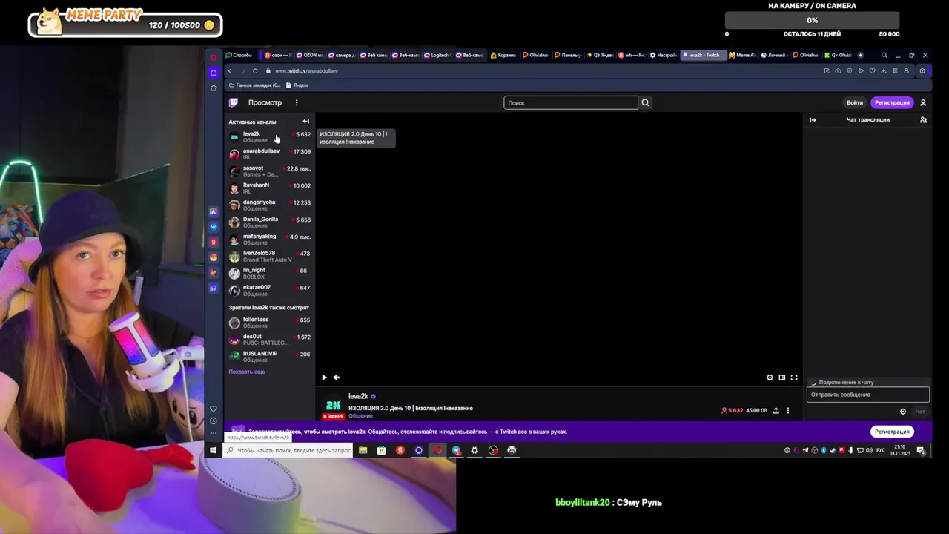The image size is (949, 534).
Task: Open the RavshanN channel
Action: coord(269,188)
